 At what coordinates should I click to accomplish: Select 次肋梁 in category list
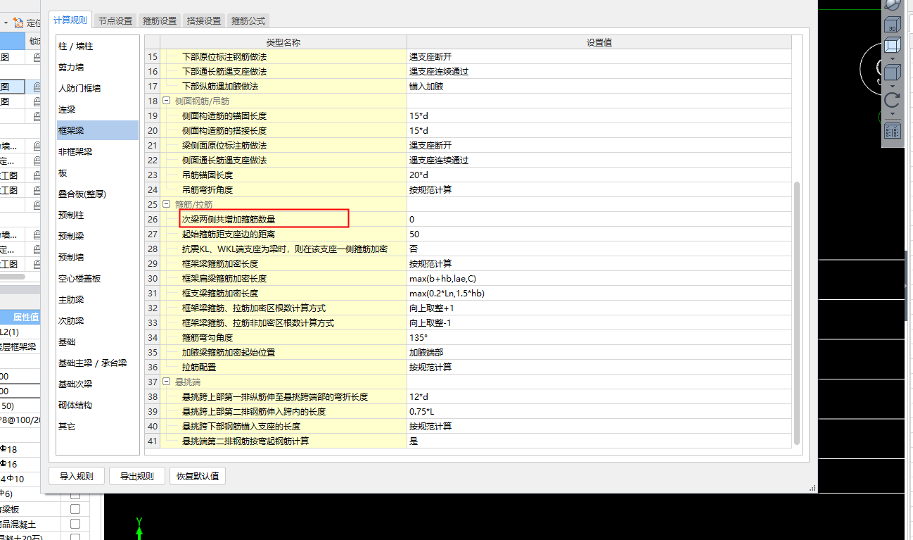[97, 320]
